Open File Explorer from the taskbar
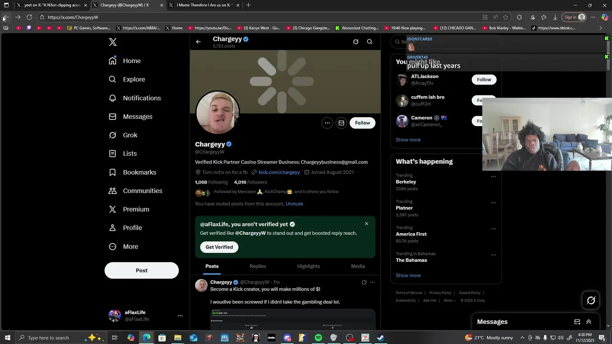This screenshot has width=612, height=344. 178,338
